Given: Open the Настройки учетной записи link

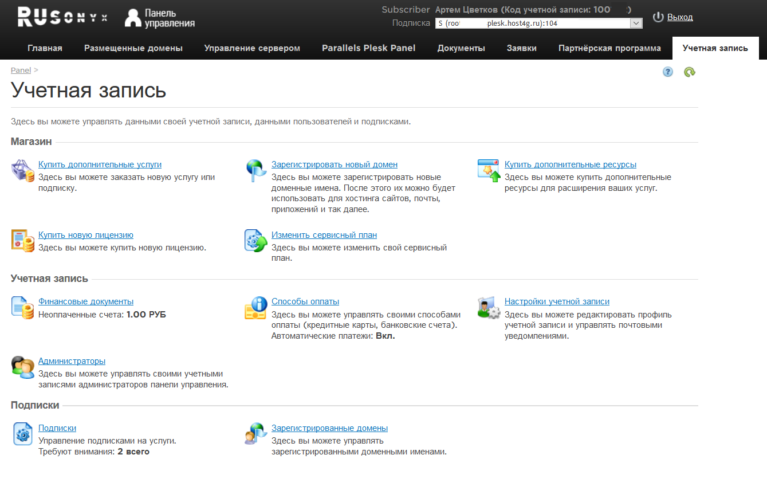Looking at the screenshot, I should [x=557, y=301].
